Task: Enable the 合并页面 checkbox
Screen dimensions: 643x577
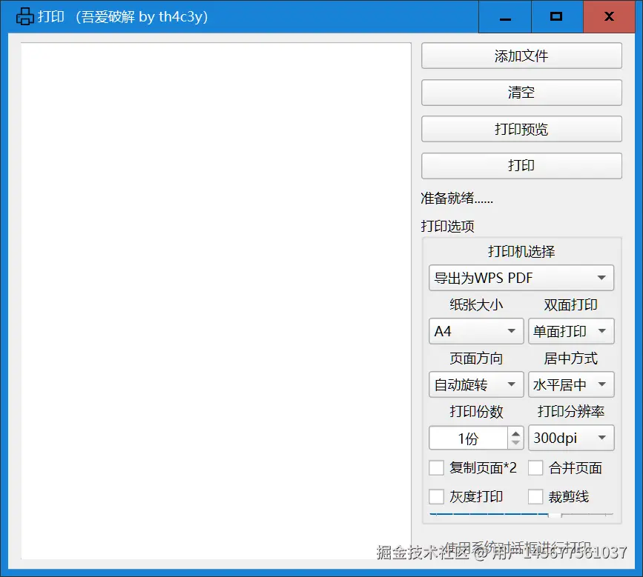Action: (x=536, y=467)
